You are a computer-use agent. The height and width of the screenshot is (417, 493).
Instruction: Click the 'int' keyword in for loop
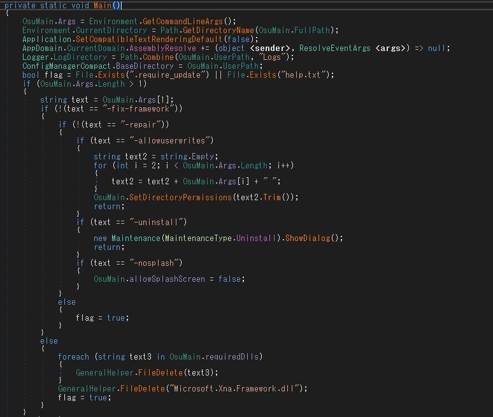pyautogui.click(x=122, y=166)
